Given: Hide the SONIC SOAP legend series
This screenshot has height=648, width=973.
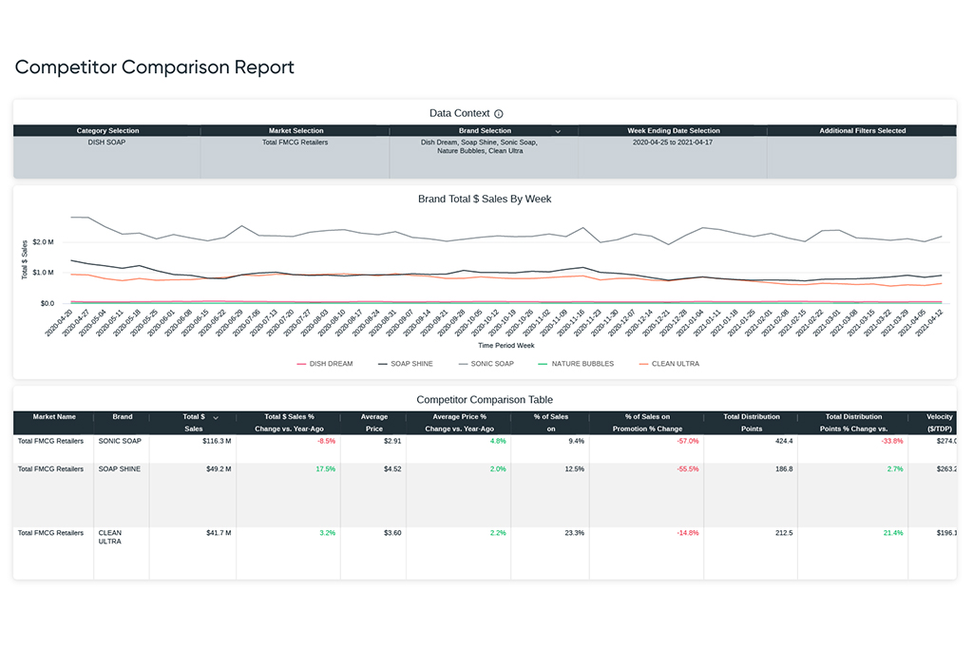Looking at the screenshot, I should tap(486, 364).
